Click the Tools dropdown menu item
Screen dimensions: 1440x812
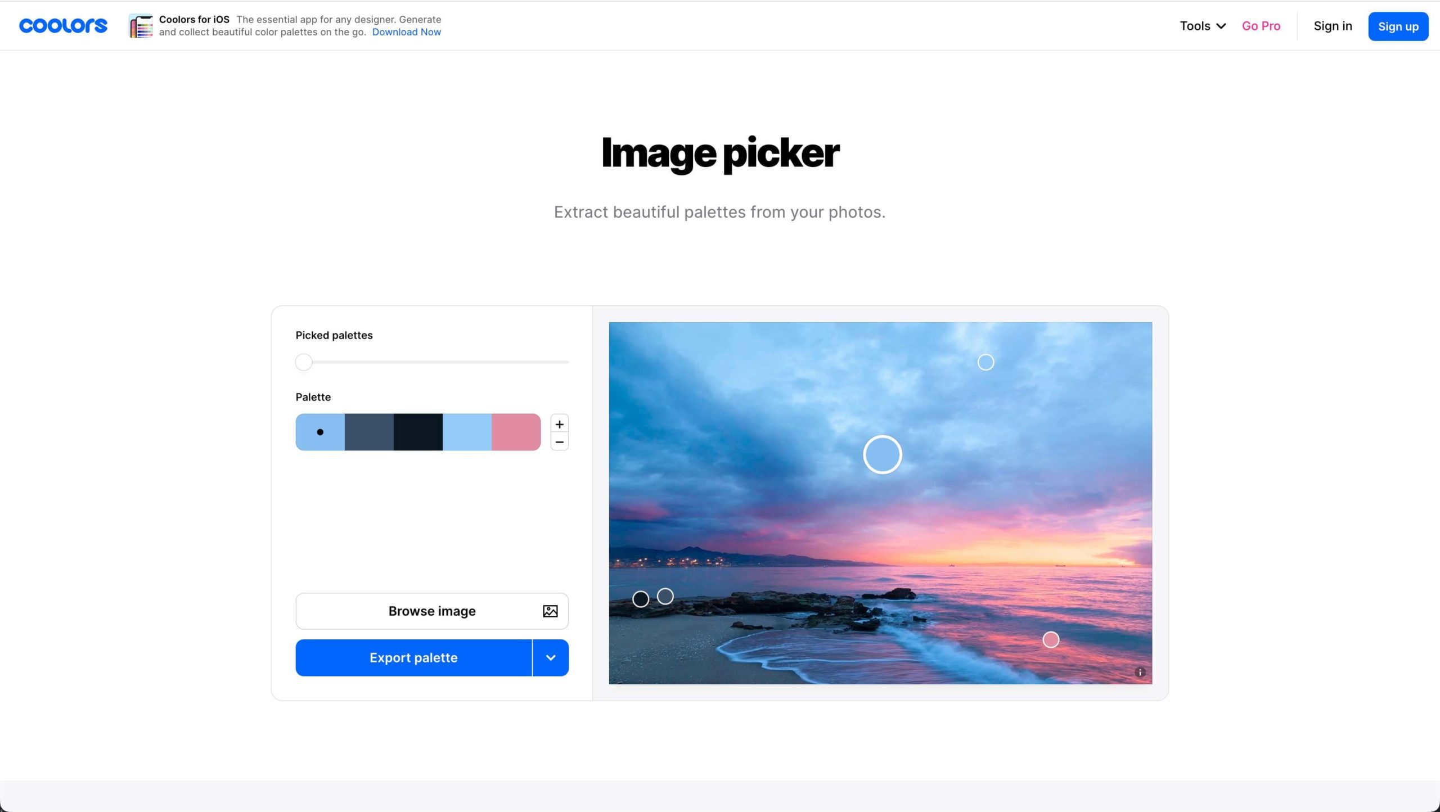click(1201, 25)
